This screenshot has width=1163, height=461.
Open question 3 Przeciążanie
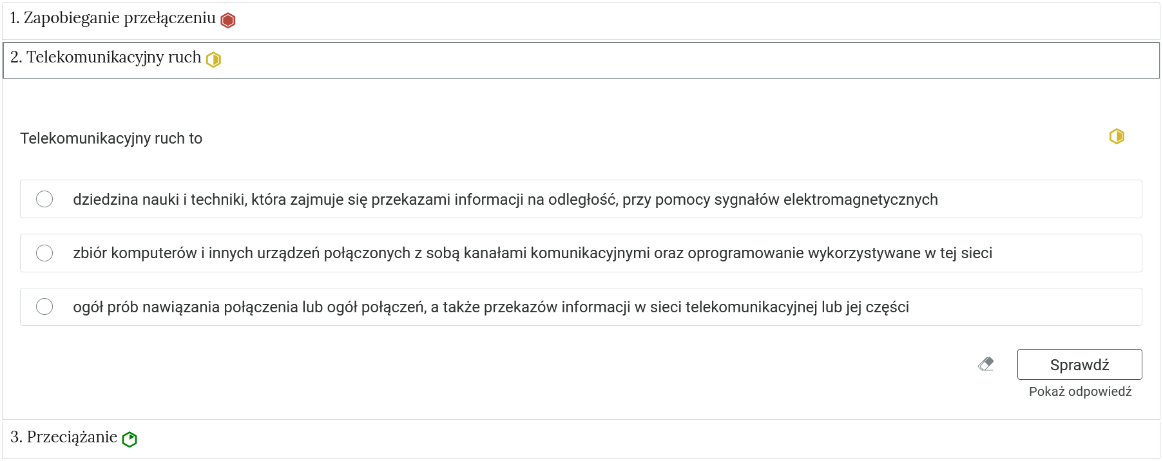(x=64, y=437)
